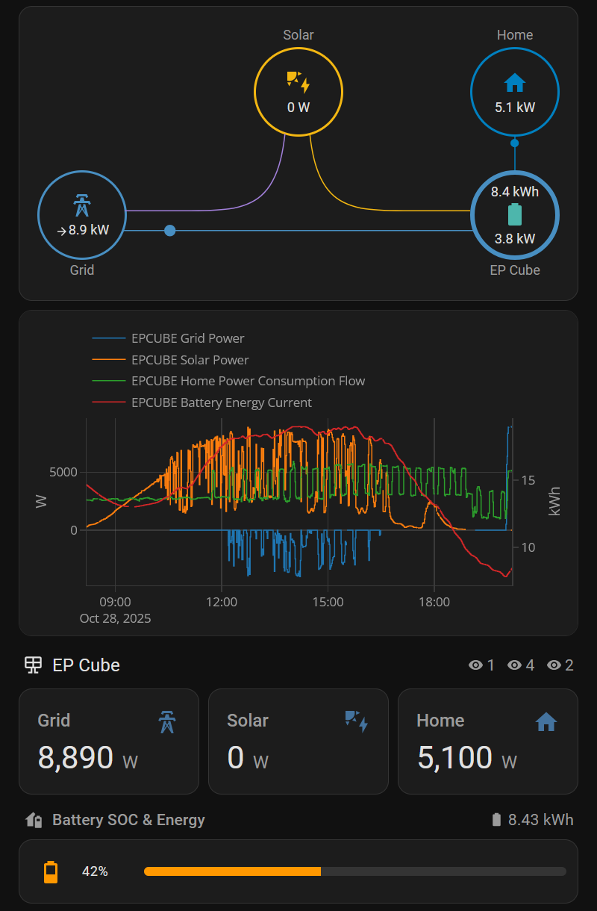Open the Home consumption node

(515, 92)
